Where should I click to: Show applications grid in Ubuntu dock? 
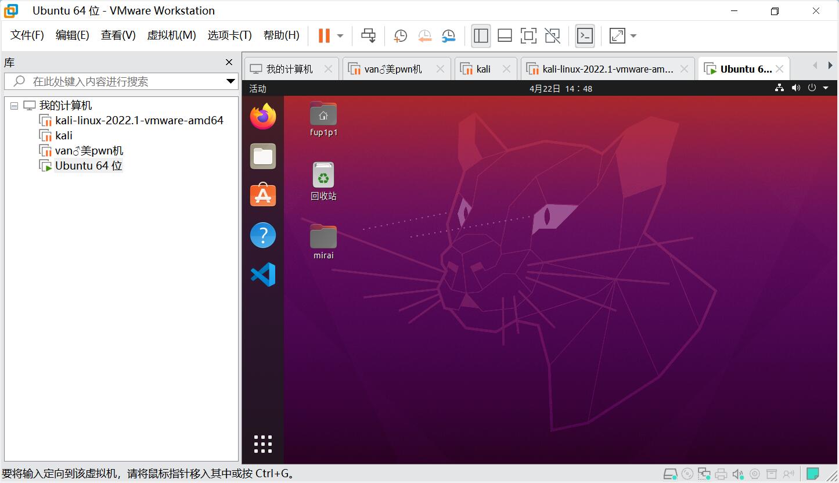click(263, 444)
